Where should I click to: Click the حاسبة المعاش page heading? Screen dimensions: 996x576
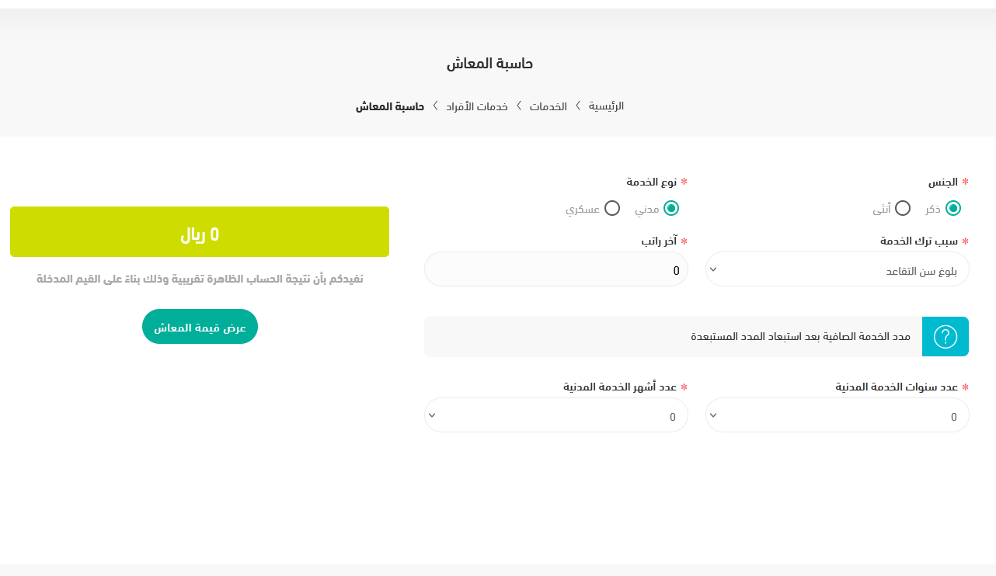[x=489, y=64]
